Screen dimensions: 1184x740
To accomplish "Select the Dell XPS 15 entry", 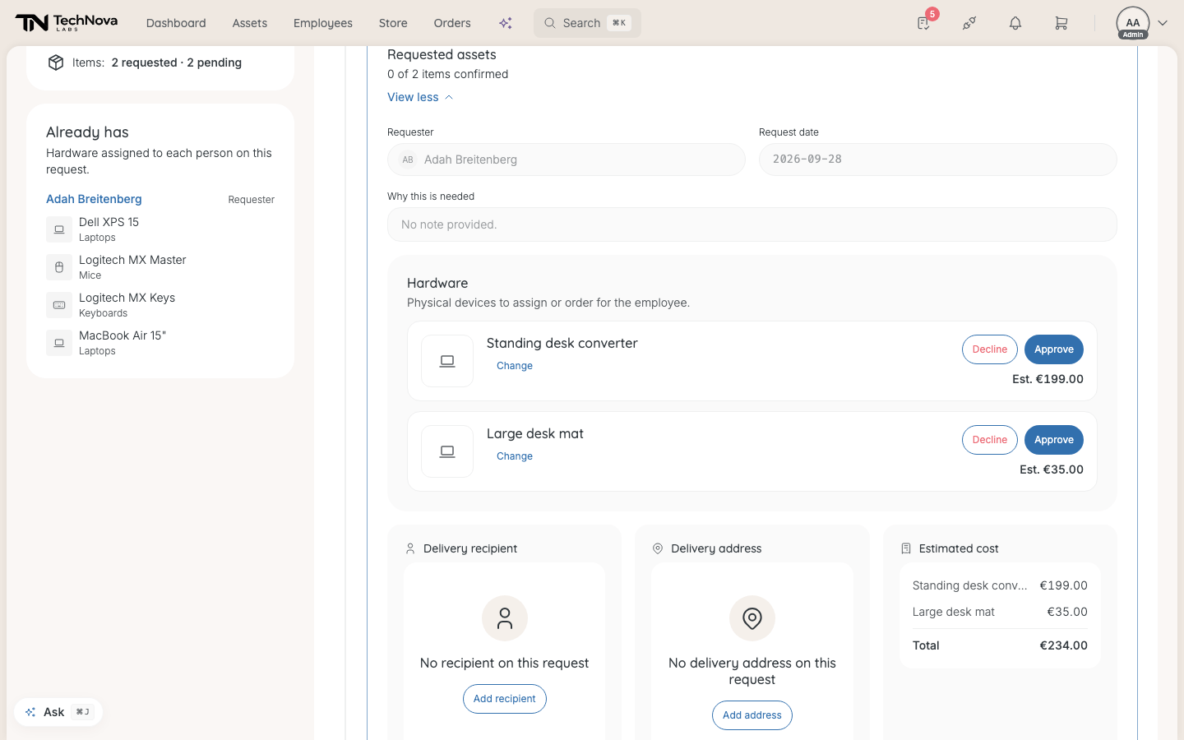I will point(160,229).
